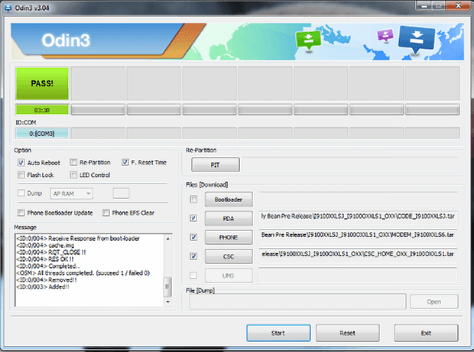Enable the Dump checkbox

coord(21,193)
